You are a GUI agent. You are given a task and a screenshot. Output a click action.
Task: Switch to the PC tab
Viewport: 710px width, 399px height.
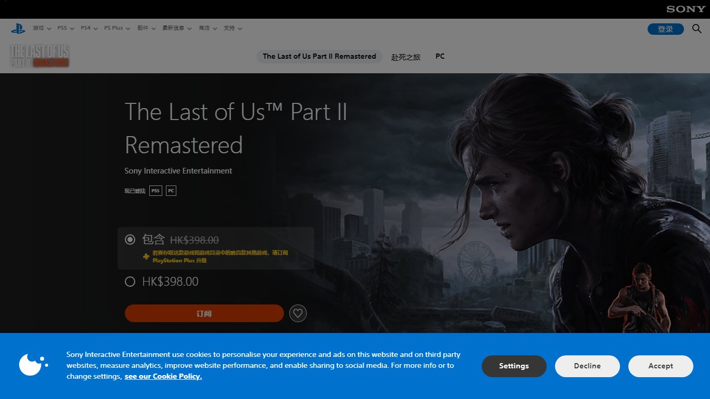coord(440,57)
